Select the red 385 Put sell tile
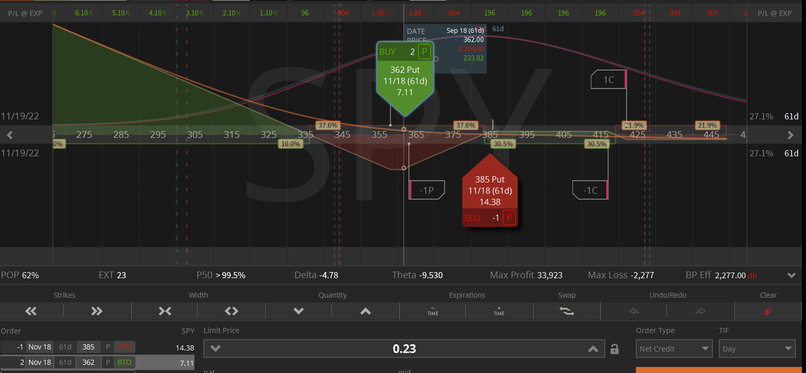 tap(490, 191)
